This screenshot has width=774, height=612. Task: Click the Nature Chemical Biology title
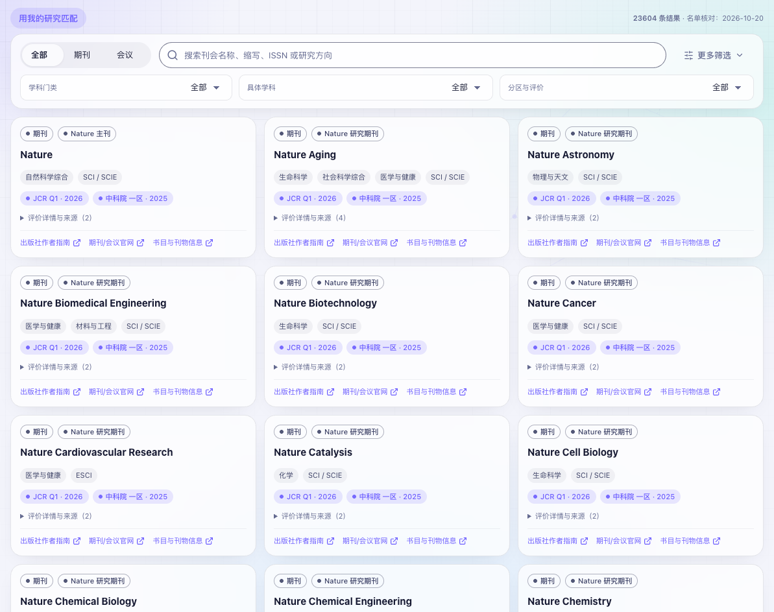pyautogui.click(x=79, y=601)
